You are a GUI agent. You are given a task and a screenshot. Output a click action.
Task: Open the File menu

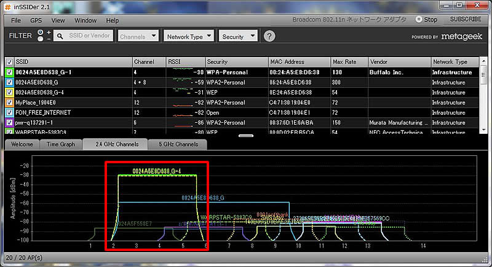[16, 20]
